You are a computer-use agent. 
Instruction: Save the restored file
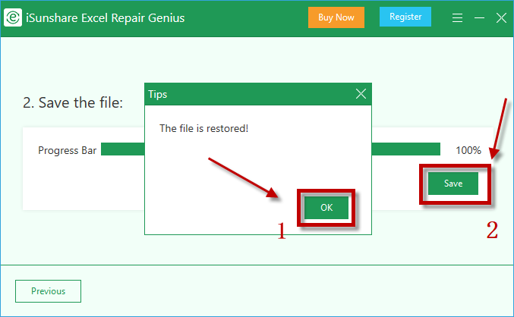[x=453, y=184]
